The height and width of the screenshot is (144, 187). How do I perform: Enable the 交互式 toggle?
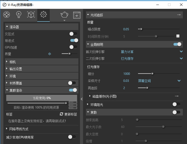click(73, 34)
